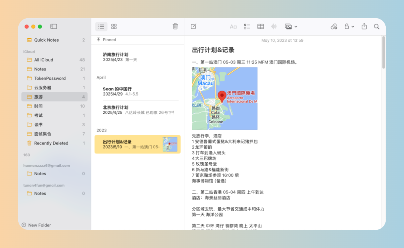The height and width of the screenshot is (248, 404).
Task: Click the audio recording waveform icon
Action: 274,26
